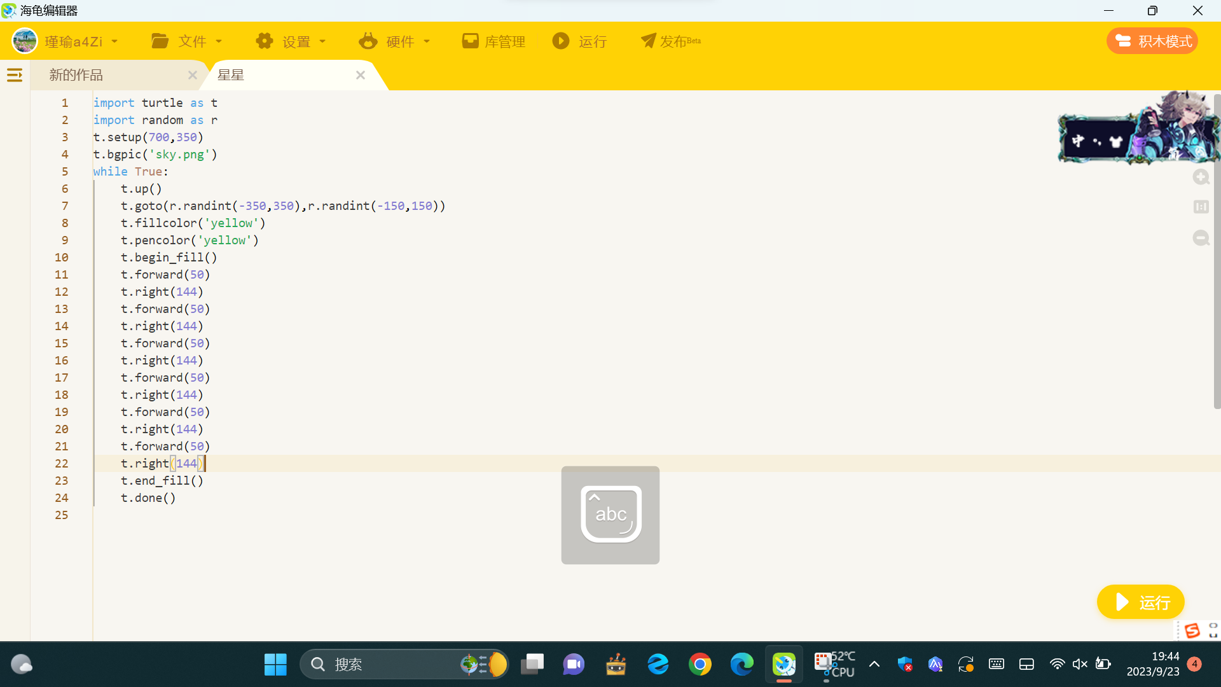The width and height of the screenshot is (1221, 687).
Task: Open Wi-Fi network settings in tray
Action: (x=1057, y=665)
